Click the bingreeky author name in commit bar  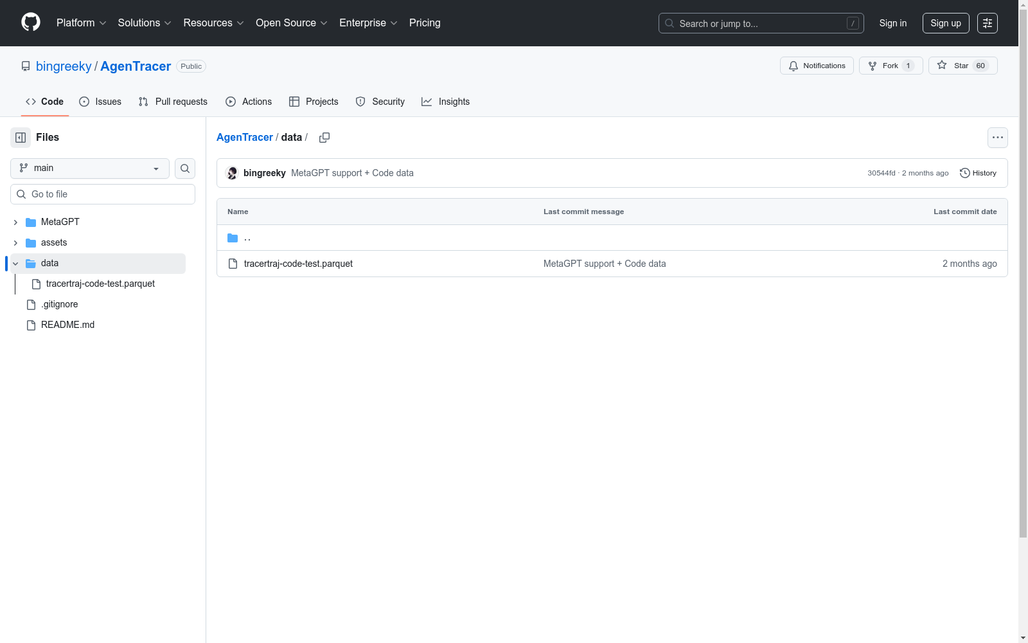coord(264,173)
